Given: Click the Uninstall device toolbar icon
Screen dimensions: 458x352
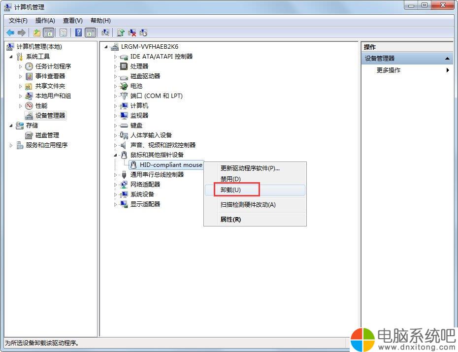Looking at the screenshot, I should tap(131, 32).
